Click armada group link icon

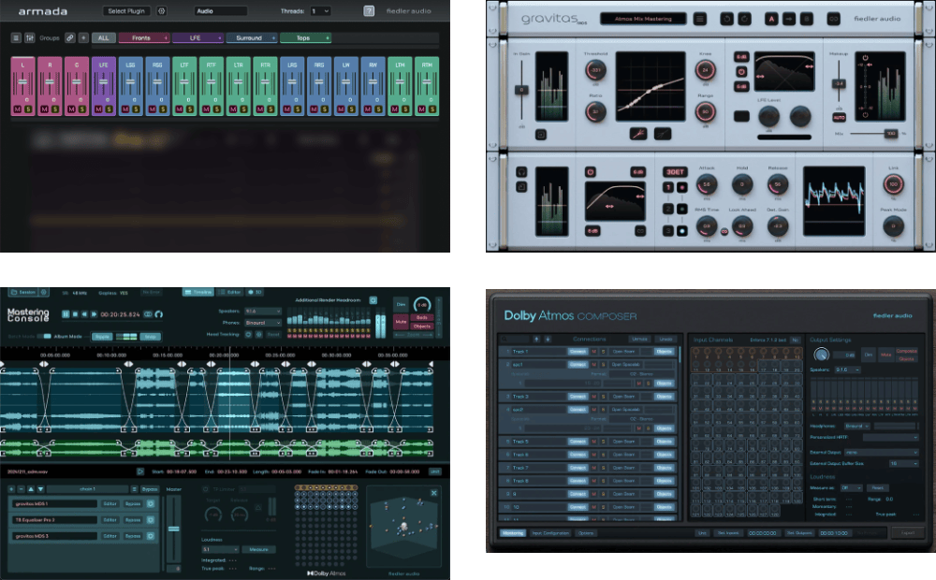point(70,37)
